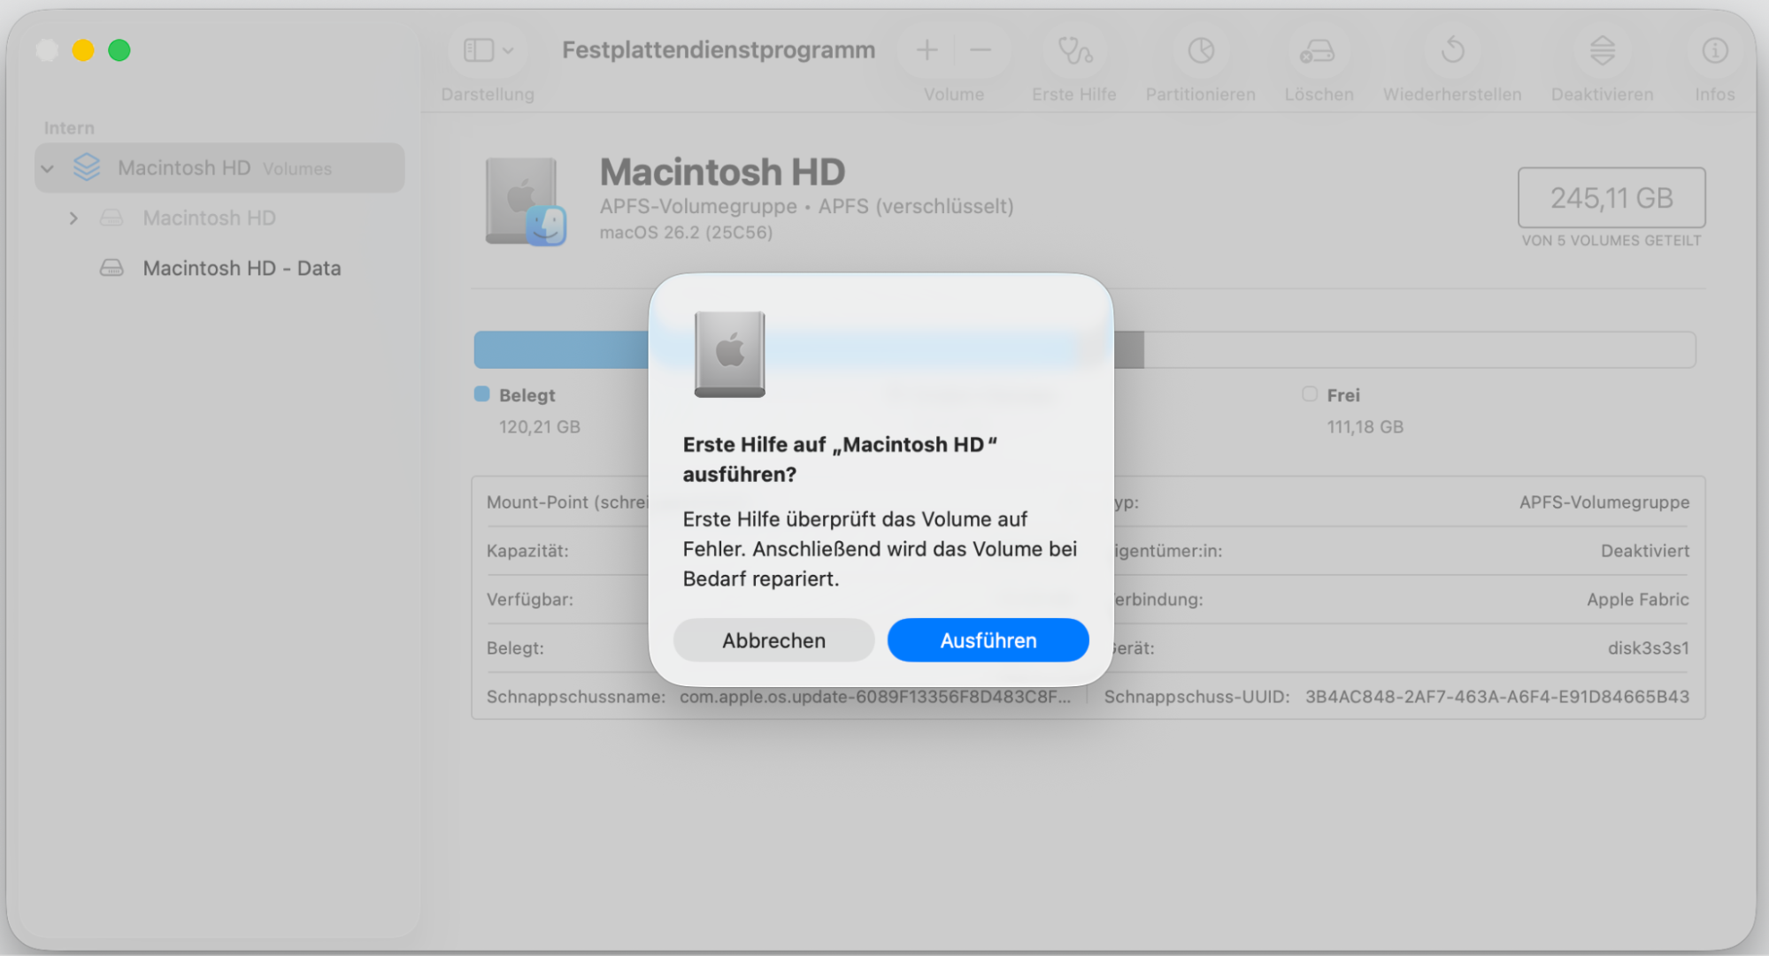Click the macOS 26.2 (25C56) version text
1769x956 pixels.
[686, 233]
